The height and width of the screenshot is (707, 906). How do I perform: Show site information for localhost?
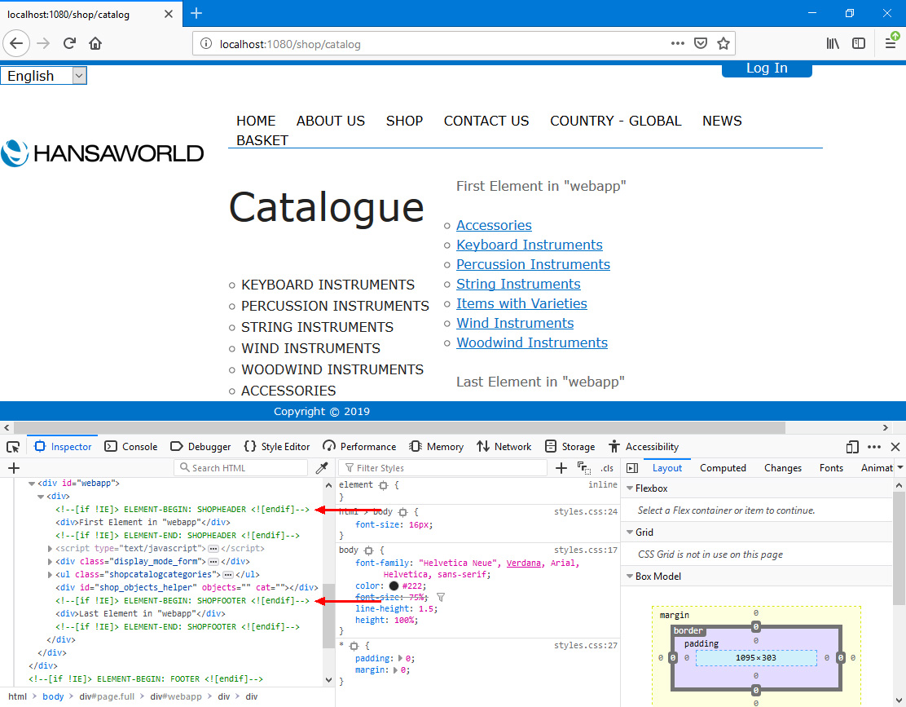click(x=205, y=44)
